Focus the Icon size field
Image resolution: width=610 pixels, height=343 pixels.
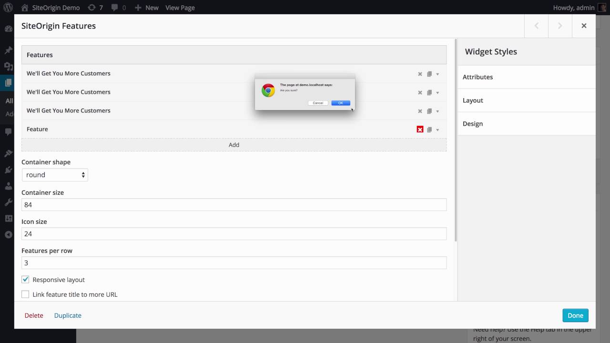point(234,234)
